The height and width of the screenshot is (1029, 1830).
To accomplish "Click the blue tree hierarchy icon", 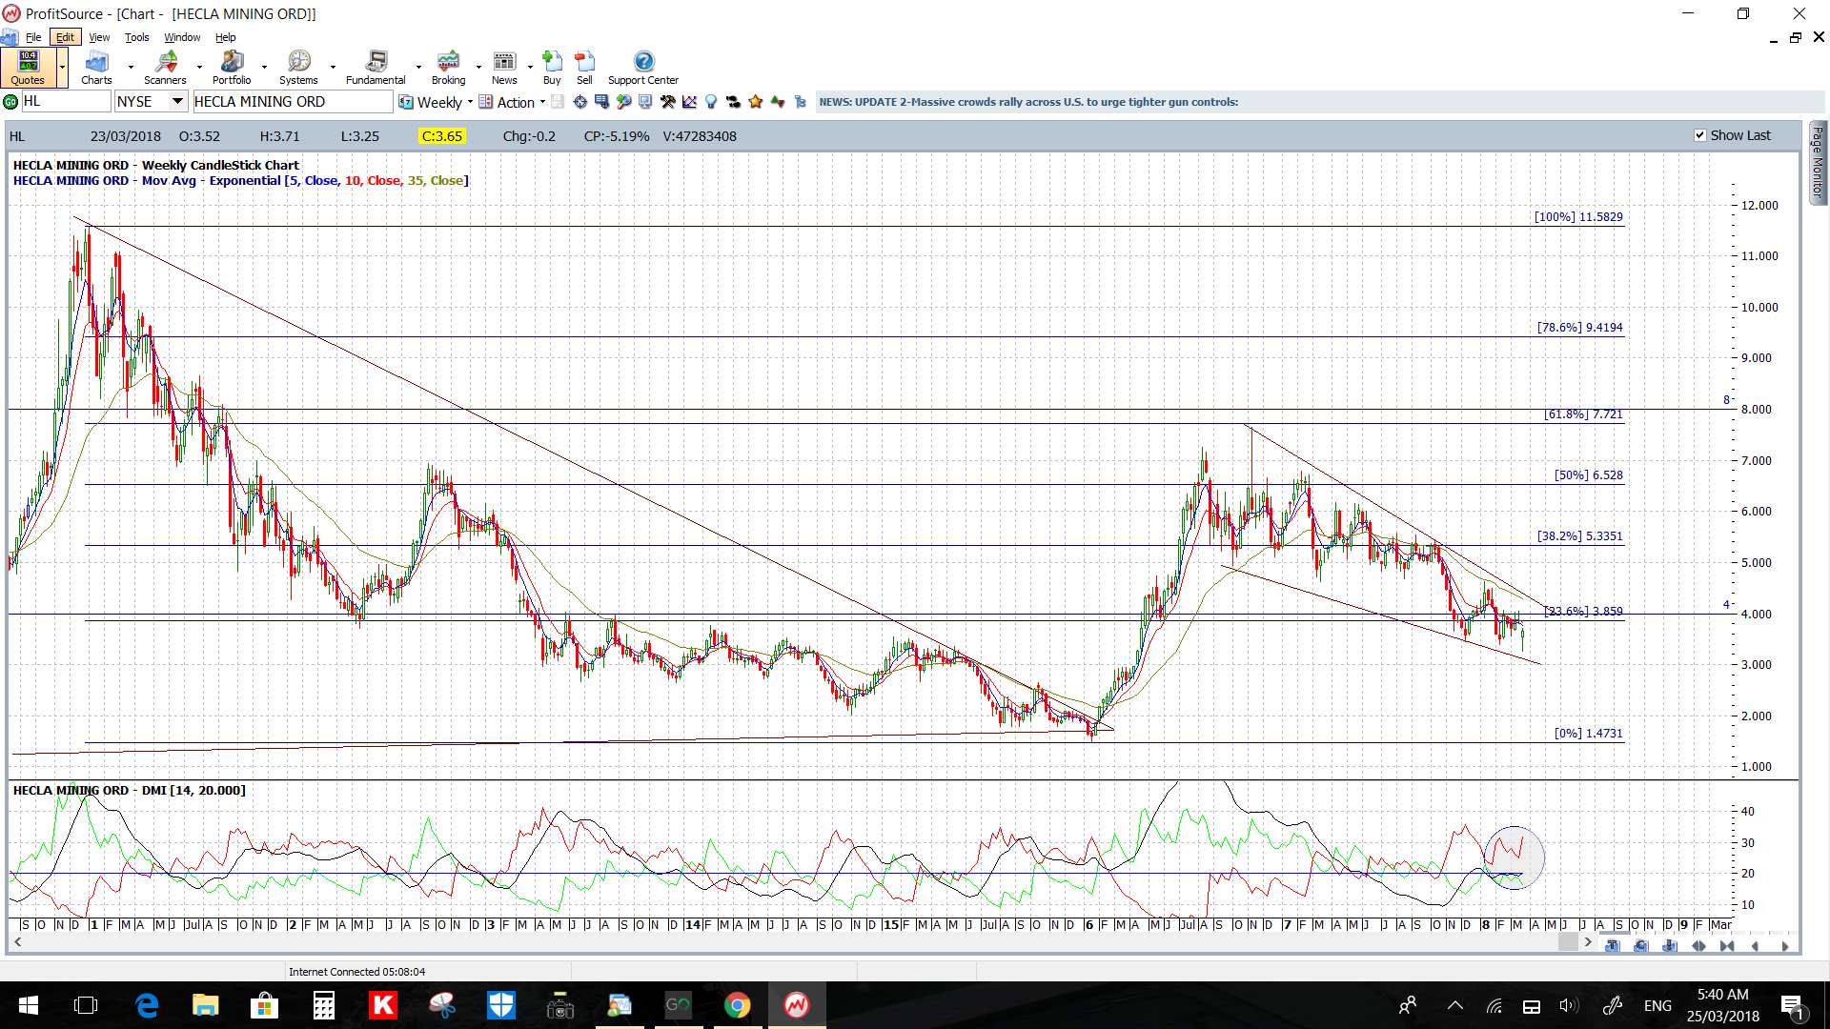I will [800, 102].
